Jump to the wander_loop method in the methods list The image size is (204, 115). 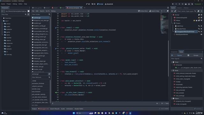pyautogui.click(x=36, y=89)
